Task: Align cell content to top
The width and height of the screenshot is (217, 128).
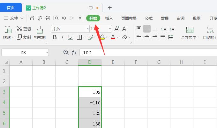Action: coord(139,28)
